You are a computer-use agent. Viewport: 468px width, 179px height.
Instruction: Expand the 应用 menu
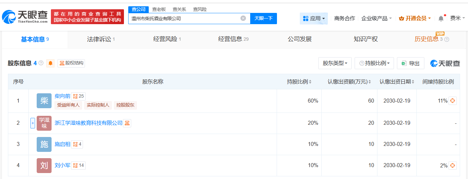314,19
